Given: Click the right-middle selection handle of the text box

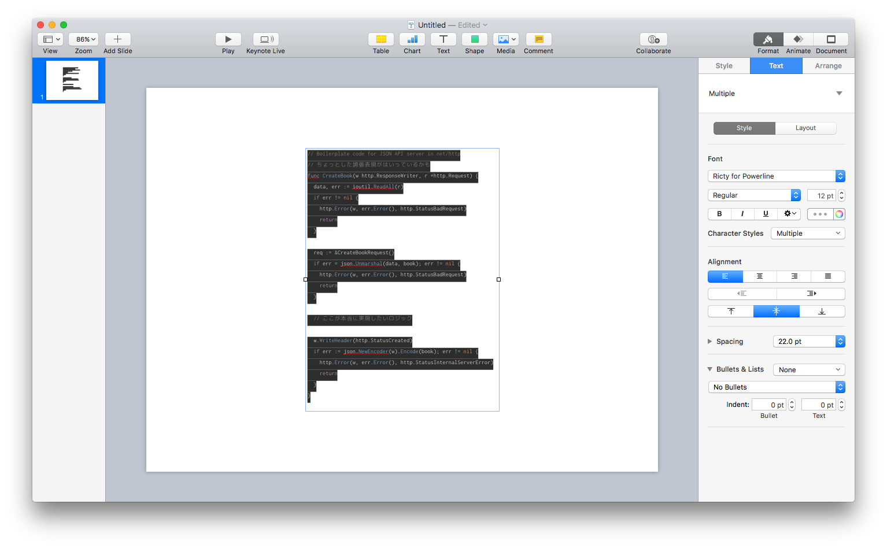Looking at the screenshot, I should click(498, 280).
